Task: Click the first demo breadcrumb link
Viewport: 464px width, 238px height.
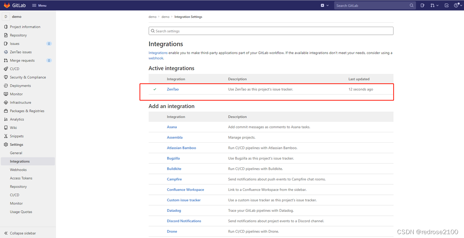Action: coord(152,17)
